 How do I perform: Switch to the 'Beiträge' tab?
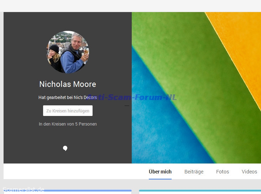194,172
